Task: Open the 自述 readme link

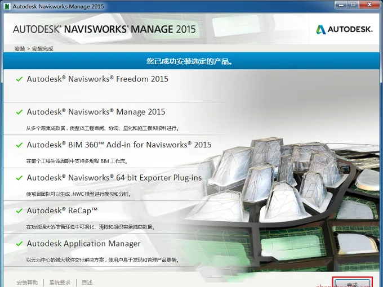Action: click(87, 282)
